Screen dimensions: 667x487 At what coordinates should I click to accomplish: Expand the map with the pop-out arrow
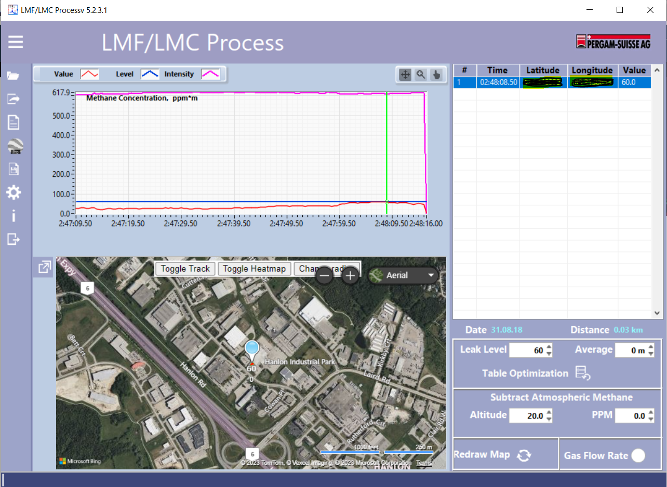(x=44, y=267)
